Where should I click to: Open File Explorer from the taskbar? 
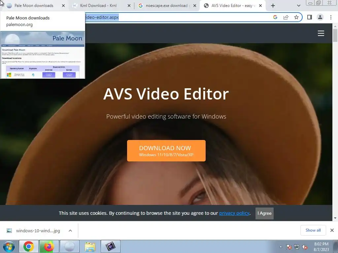click(x=90, y=246)
